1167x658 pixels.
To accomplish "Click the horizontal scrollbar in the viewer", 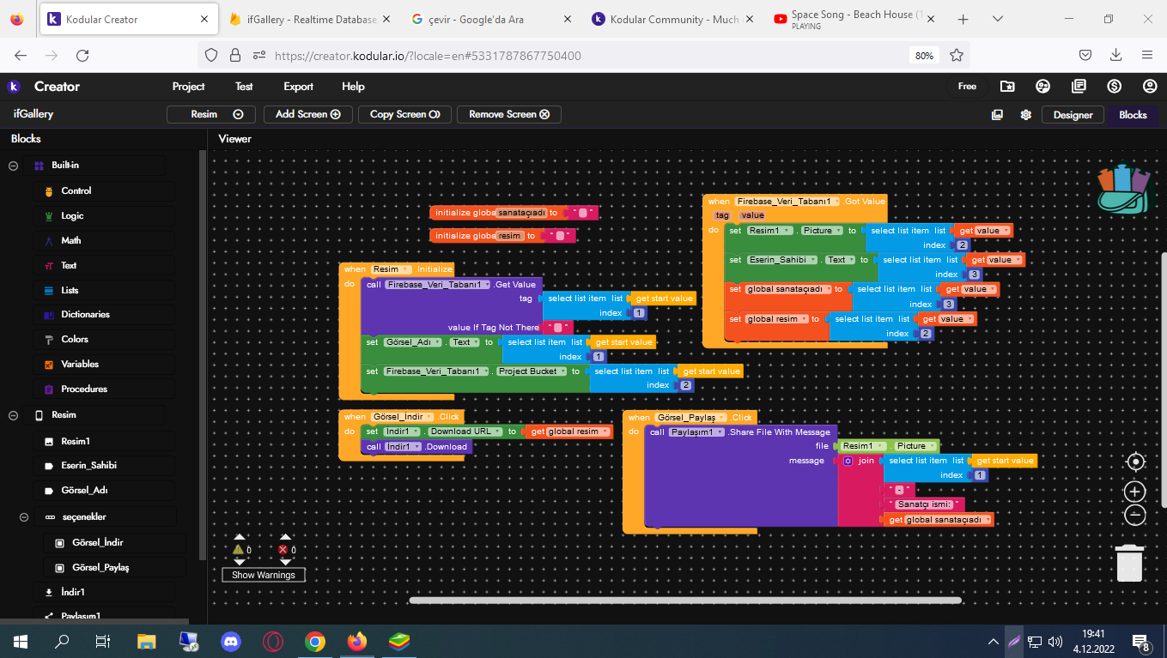I will 684,601.
